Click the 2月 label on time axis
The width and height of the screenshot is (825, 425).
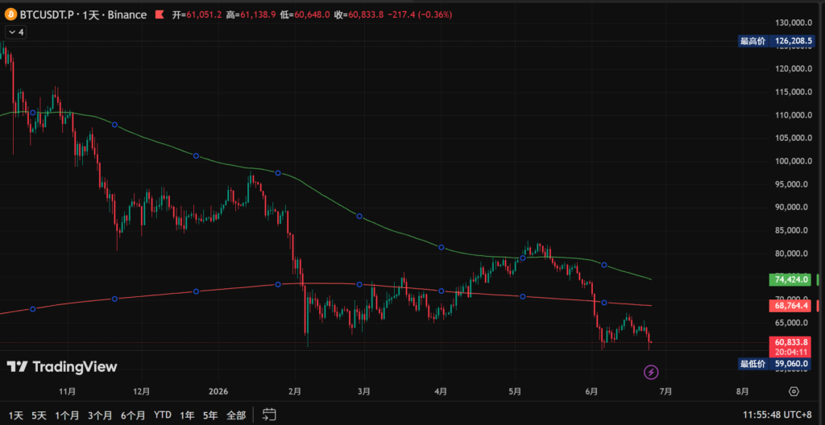click(x=295, y=391)
